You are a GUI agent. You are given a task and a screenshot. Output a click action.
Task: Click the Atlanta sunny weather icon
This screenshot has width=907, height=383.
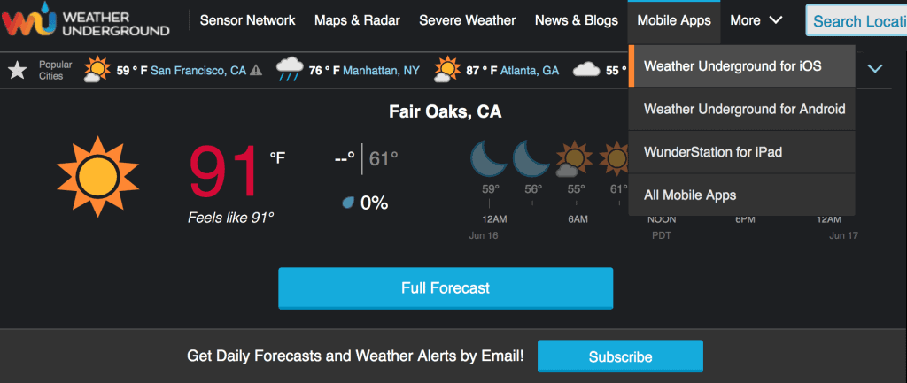[447, 70]
